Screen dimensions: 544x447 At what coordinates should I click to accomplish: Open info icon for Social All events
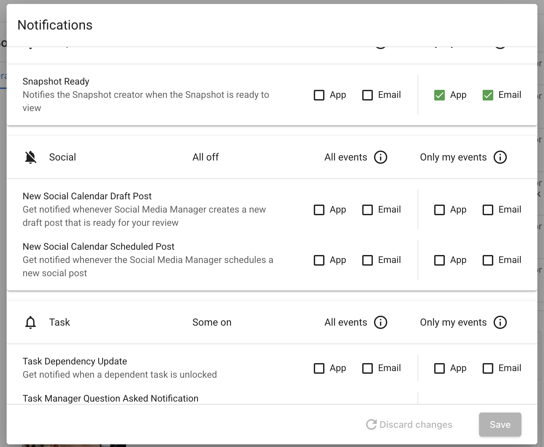(x=380, y=157)
